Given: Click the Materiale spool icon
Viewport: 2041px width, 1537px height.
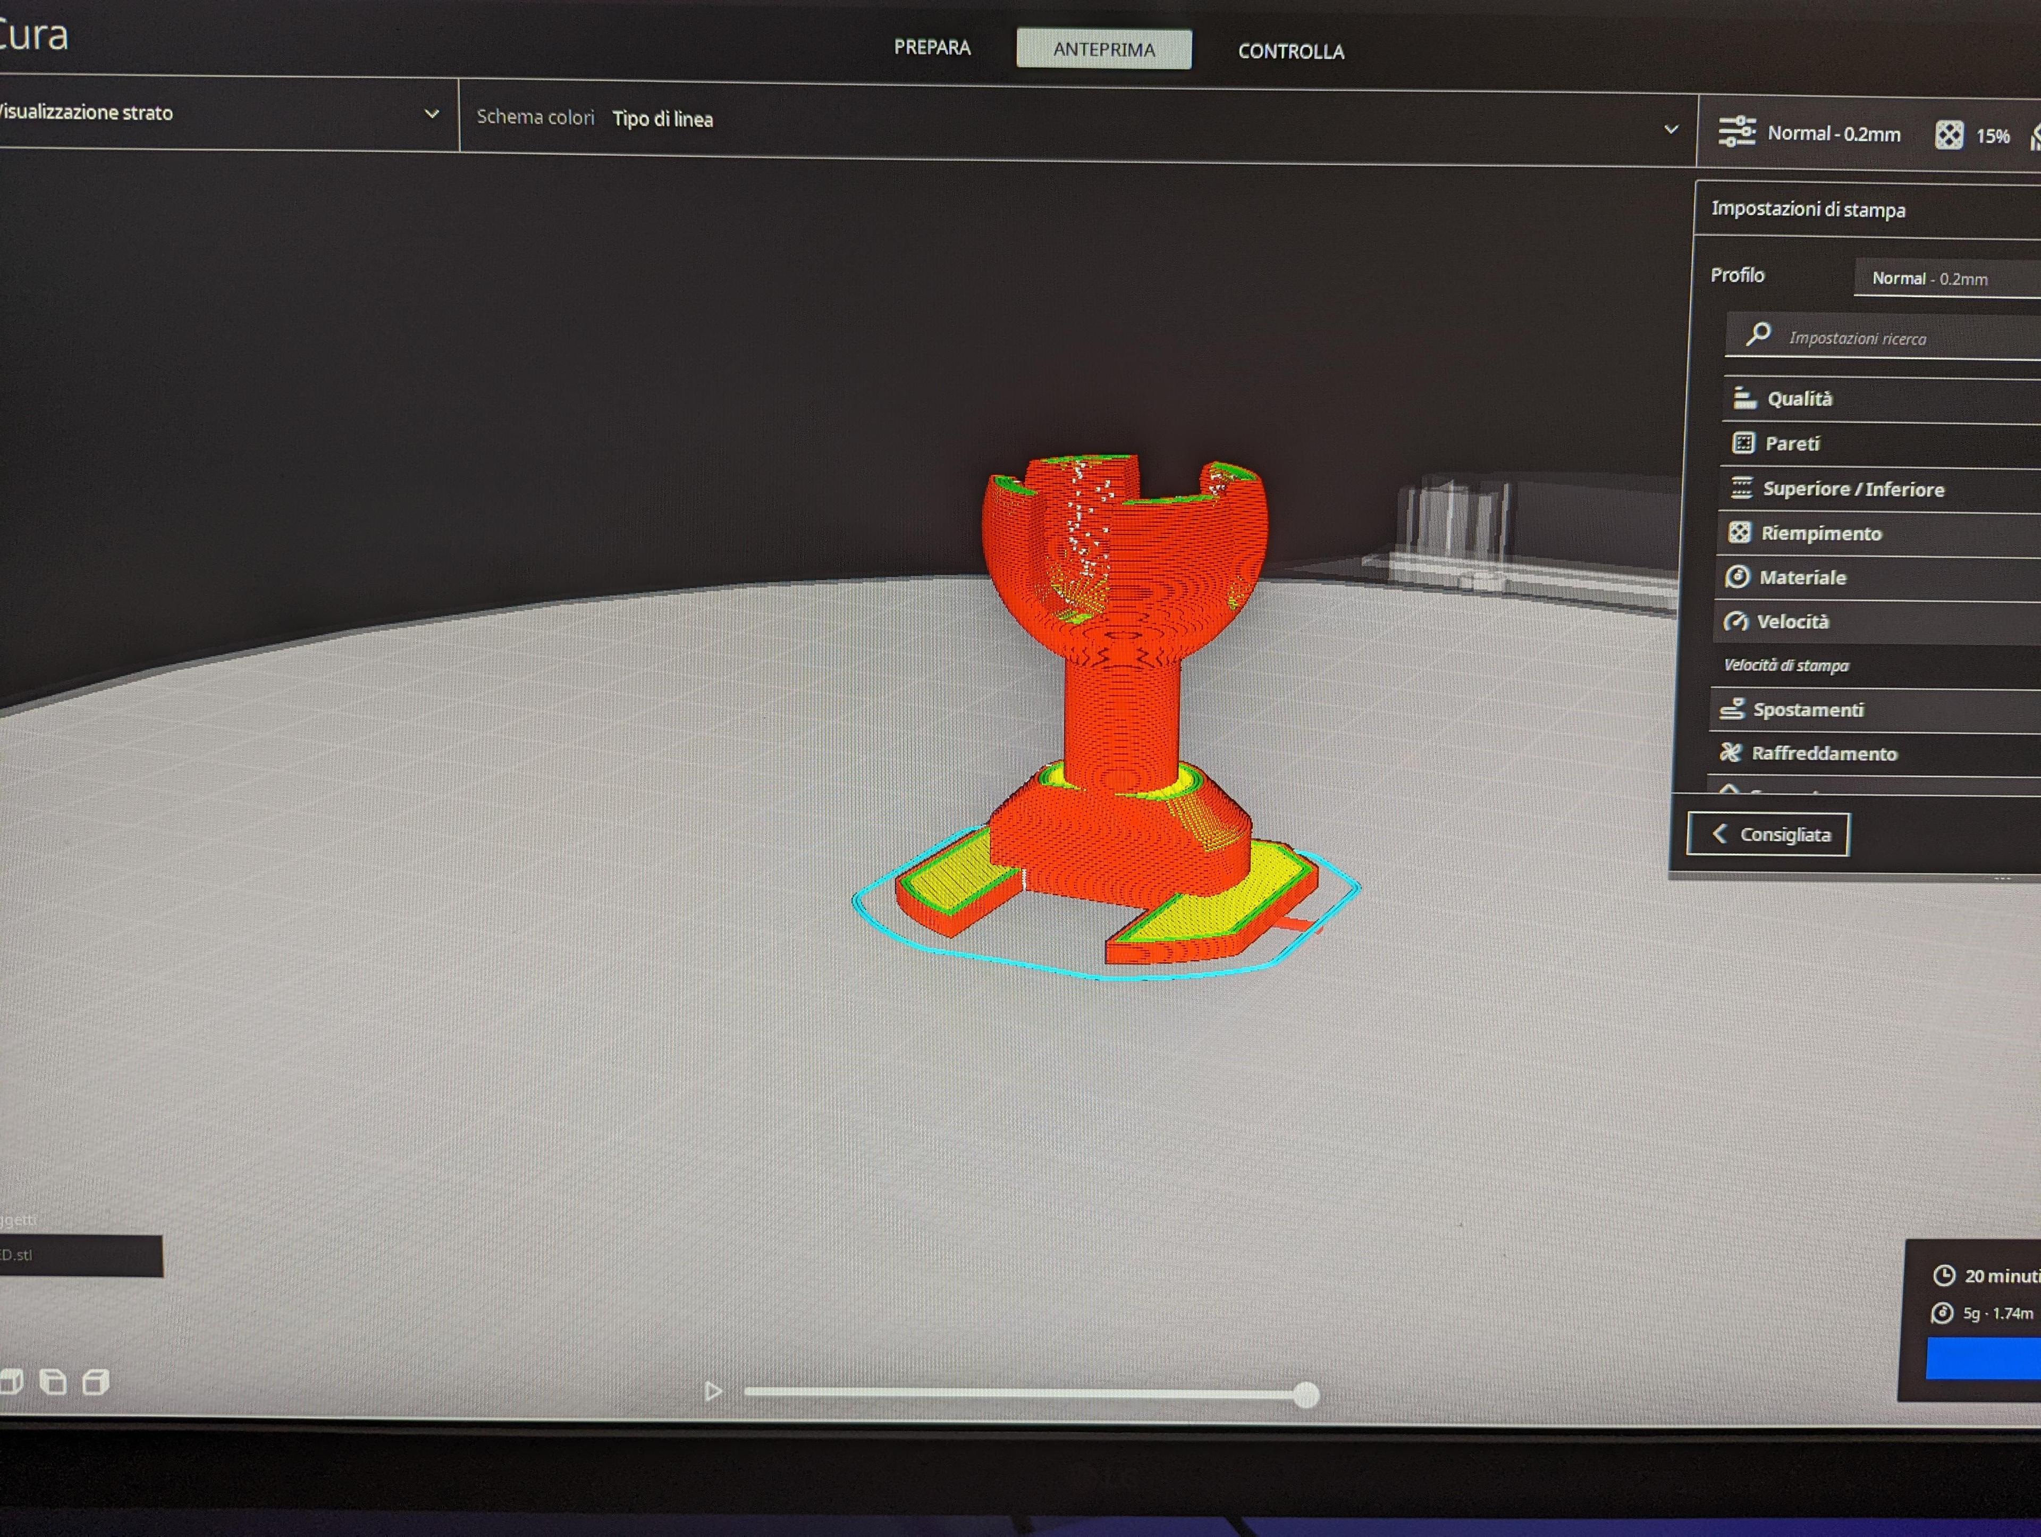Looking at the screenshot, I should click(1738, 576).
